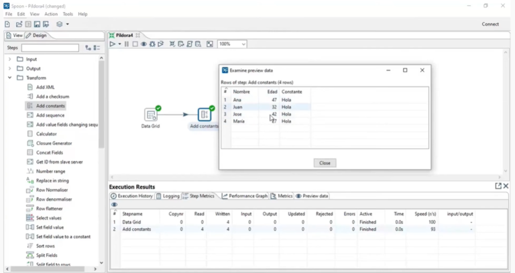Screen dimensions: 515x273
Task: Switch to the Logging tab
Action: (x=168, y=196)
